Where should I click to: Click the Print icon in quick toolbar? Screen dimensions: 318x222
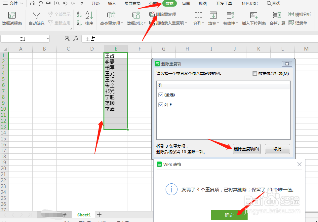(49, 3)
